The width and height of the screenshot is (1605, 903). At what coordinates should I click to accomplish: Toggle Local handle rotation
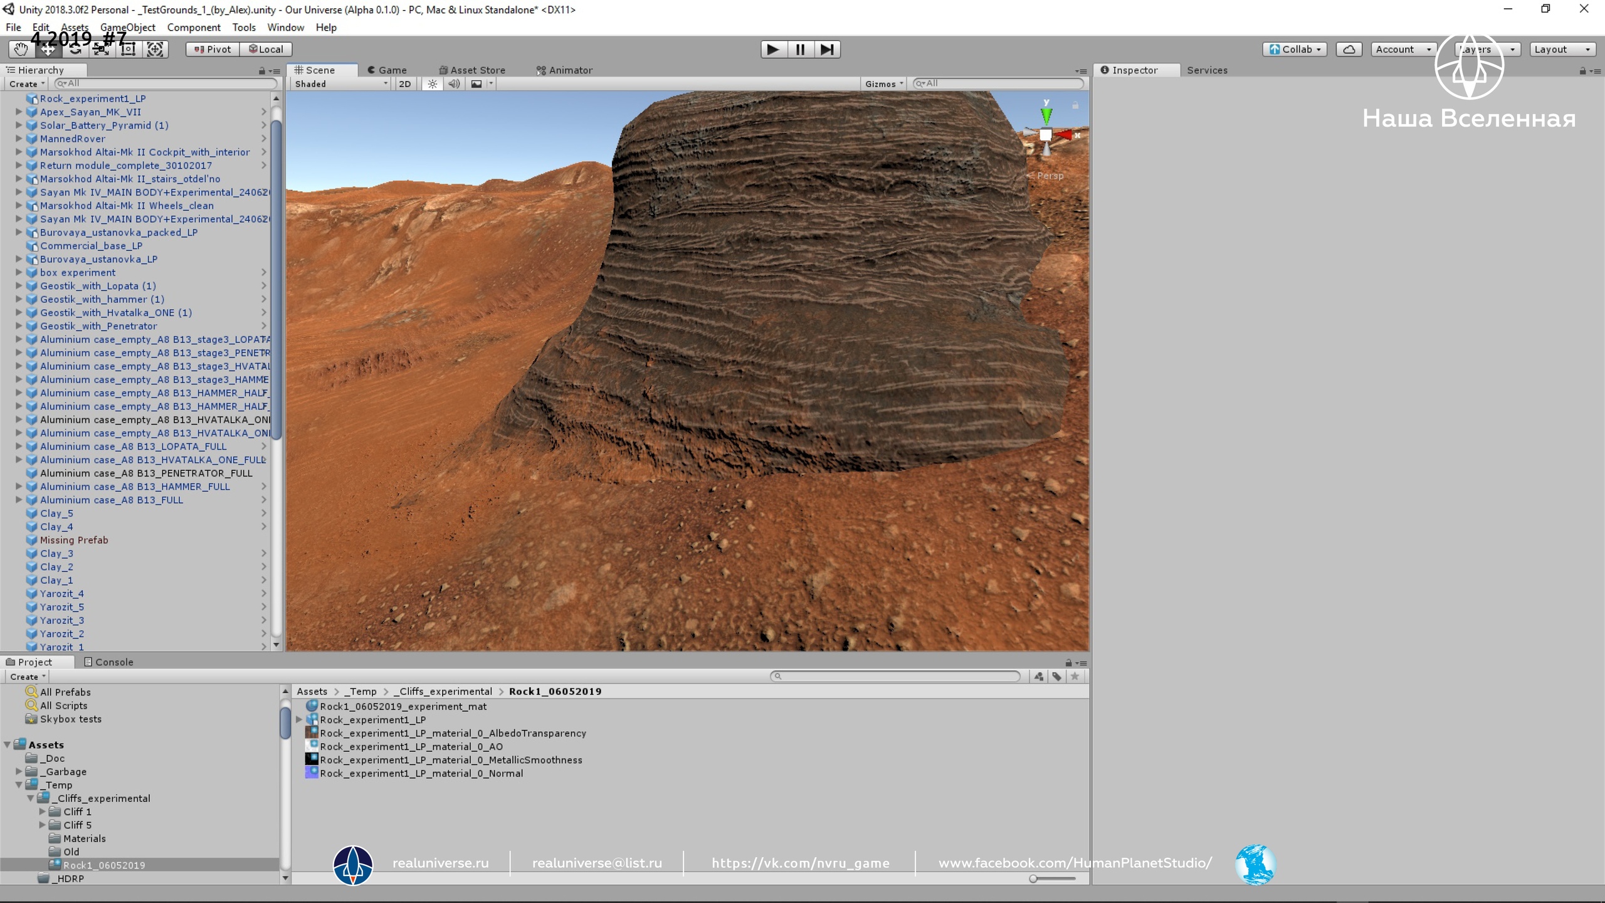pos(266,49)
